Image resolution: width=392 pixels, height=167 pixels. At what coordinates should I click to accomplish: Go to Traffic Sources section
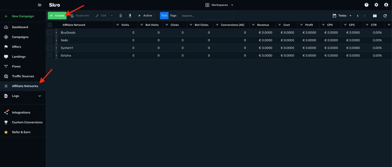coord(23,76)
